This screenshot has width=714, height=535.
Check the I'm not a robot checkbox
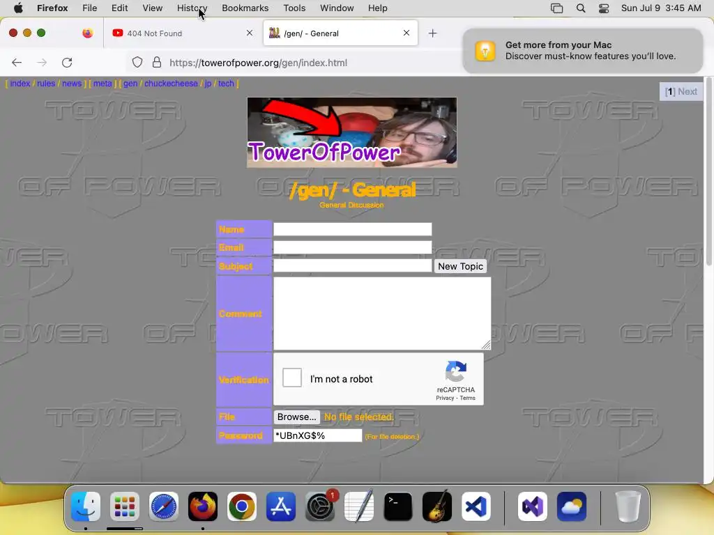[x=292, y=378]
